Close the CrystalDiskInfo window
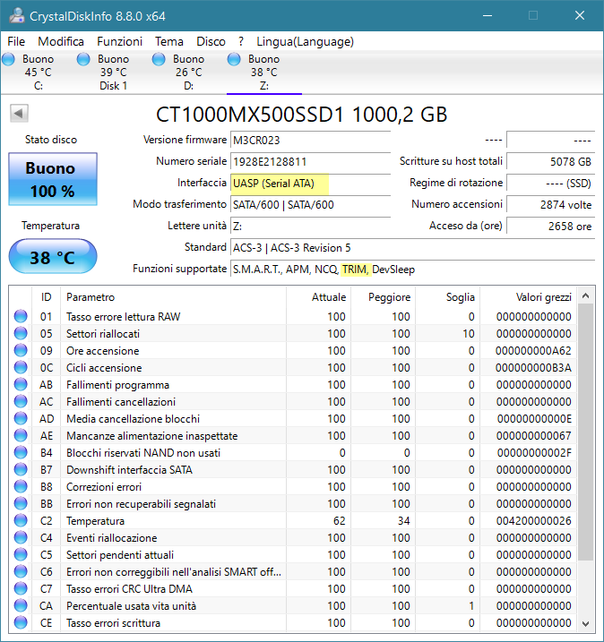Screen dimensions: 604x642 click(580, 15)
